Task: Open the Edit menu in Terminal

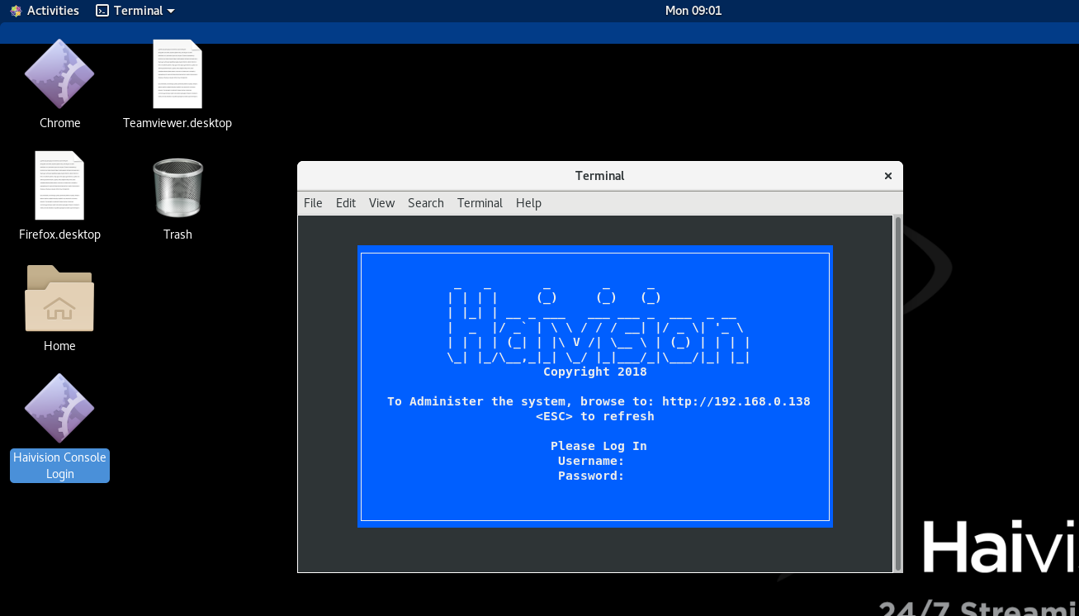Action: pyautogui.click(x=346, y=203)
